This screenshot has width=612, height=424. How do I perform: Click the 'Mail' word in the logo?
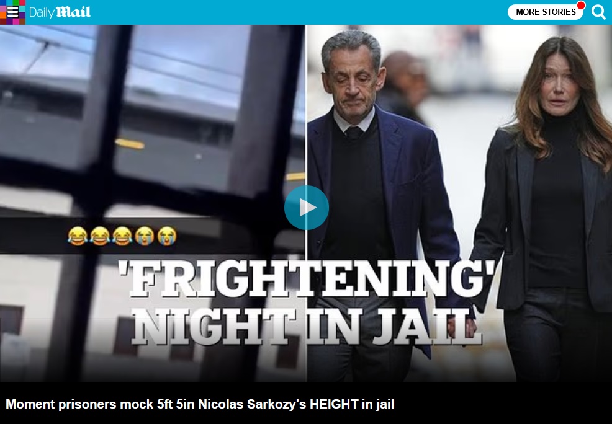[x=74, y=12]
